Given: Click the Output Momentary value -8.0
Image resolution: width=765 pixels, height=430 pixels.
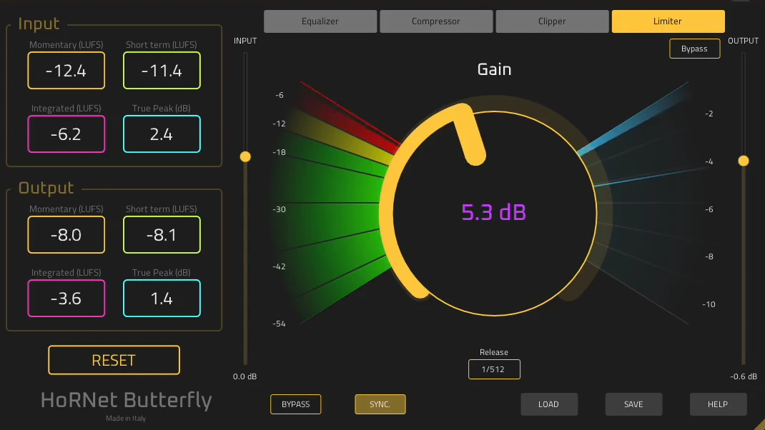Looking at the screenshot, I should tap(66, 235).
